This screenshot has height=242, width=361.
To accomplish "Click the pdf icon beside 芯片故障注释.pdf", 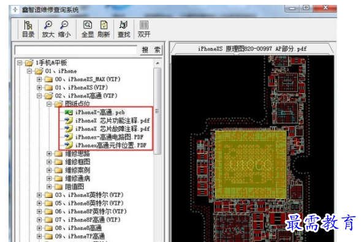I will click(x=69, y=129).
